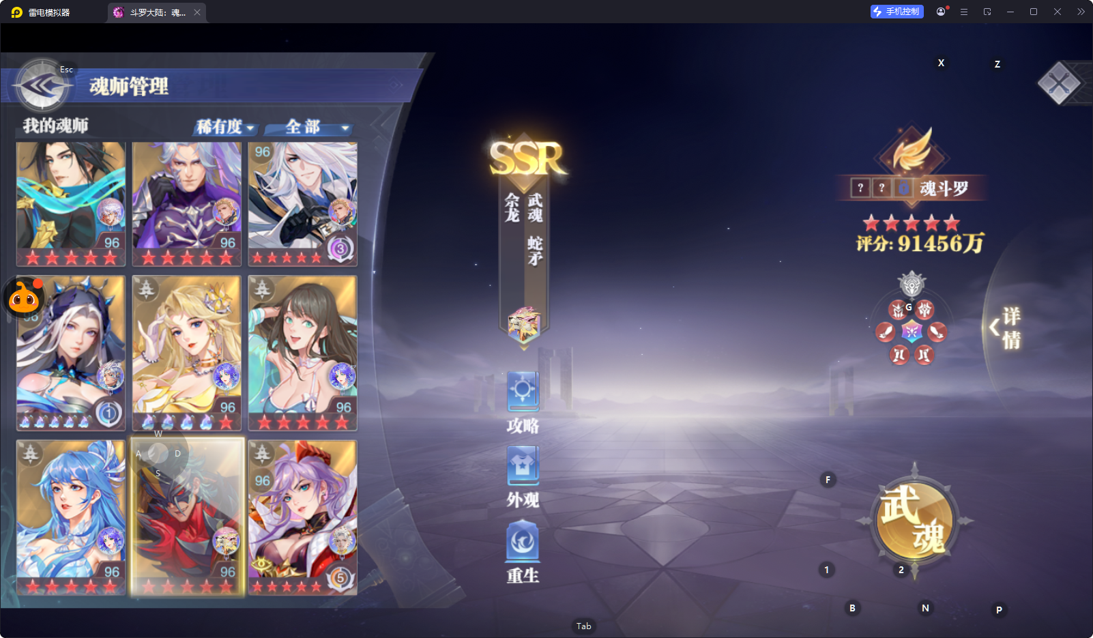Open the 稀有度 sort dropdown
1093x638 pixels.
226,127
